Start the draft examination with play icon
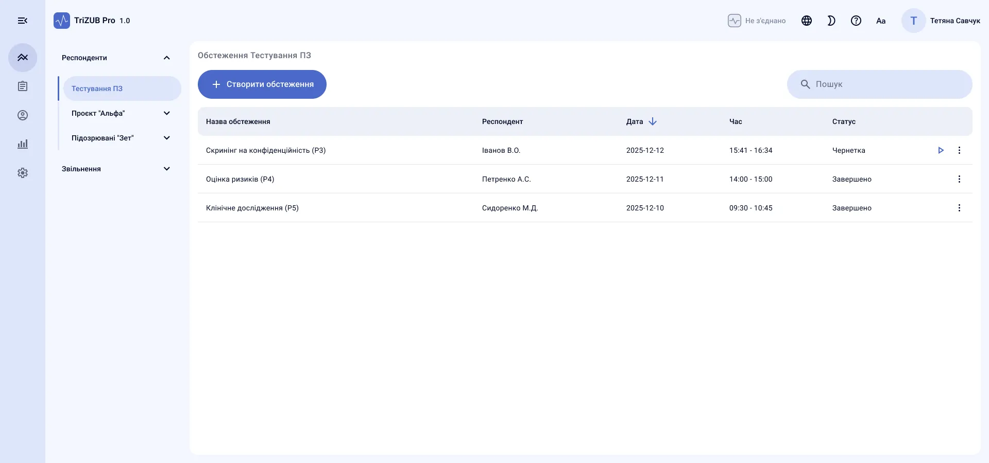989x463 pixels. 941,150
